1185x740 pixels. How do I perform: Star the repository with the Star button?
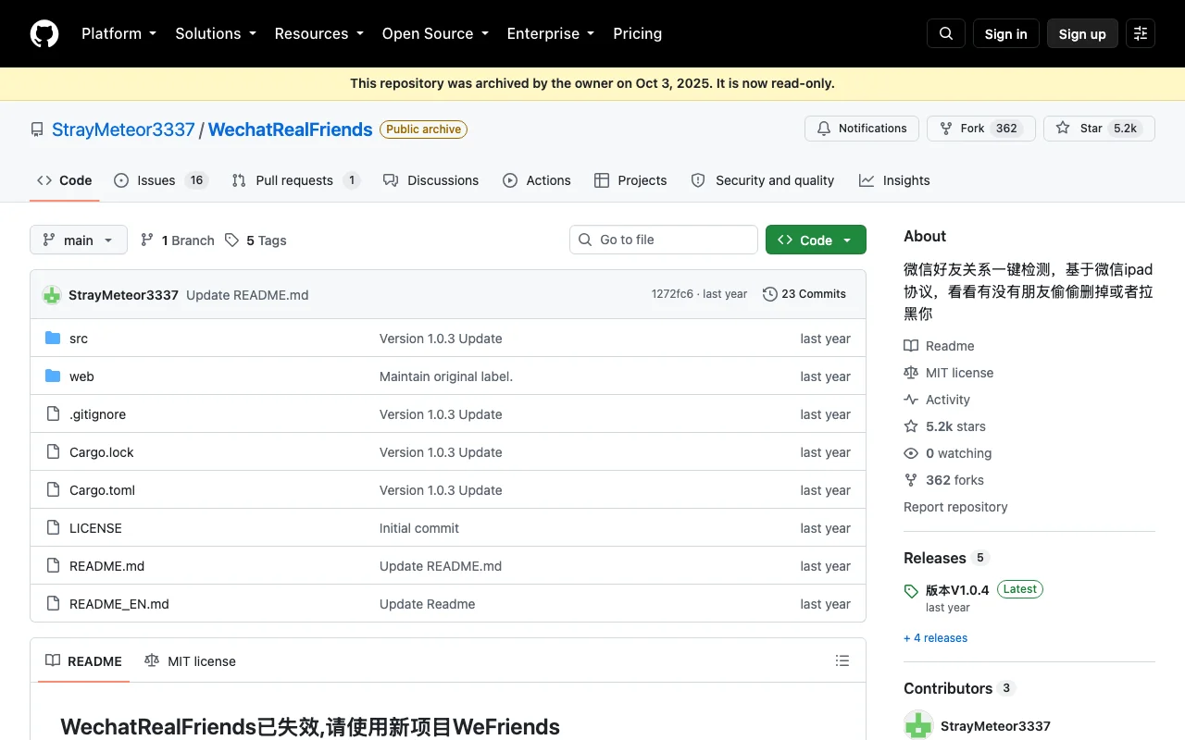click(1099, 129)
